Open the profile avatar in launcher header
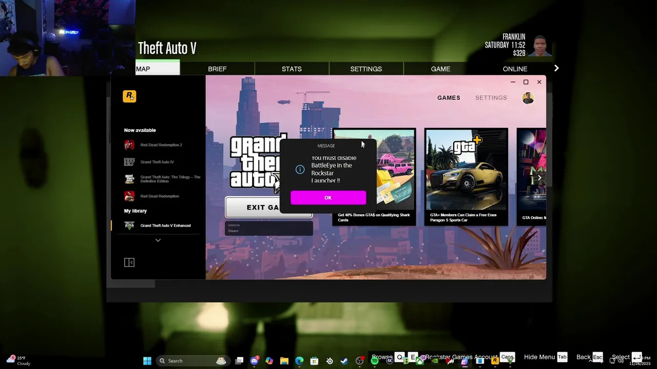The width and height of the screenshot is (657, 369). coord(528,98)
